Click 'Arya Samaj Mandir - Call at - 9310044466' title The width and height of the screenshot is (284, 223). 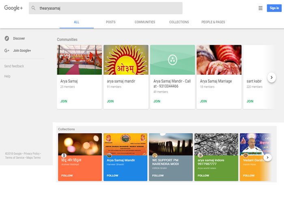coord(172,84)
